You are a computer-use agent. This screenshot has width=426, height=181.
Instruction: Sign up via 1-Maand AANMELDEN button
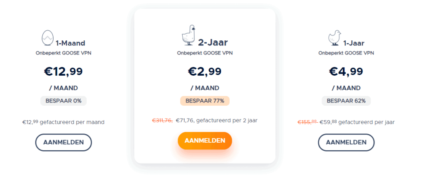pyautogui.click(x=64, y=142)
